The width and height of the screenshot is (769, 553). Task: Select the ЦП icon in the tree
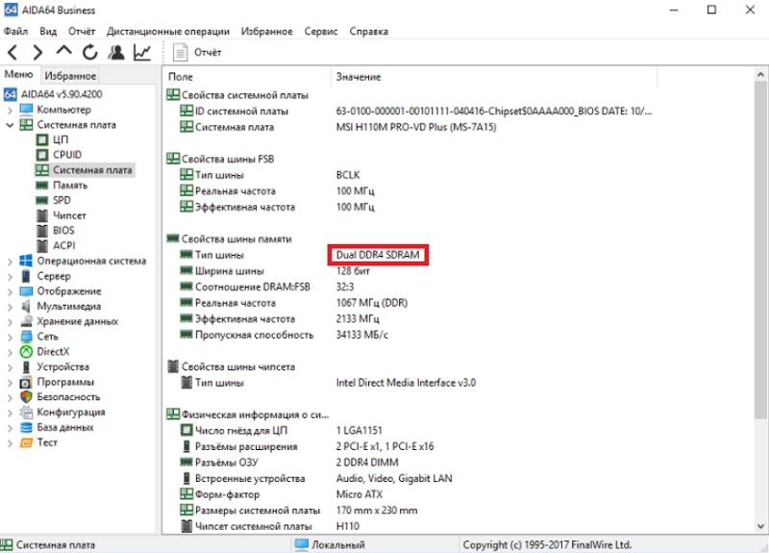[42, 139]
